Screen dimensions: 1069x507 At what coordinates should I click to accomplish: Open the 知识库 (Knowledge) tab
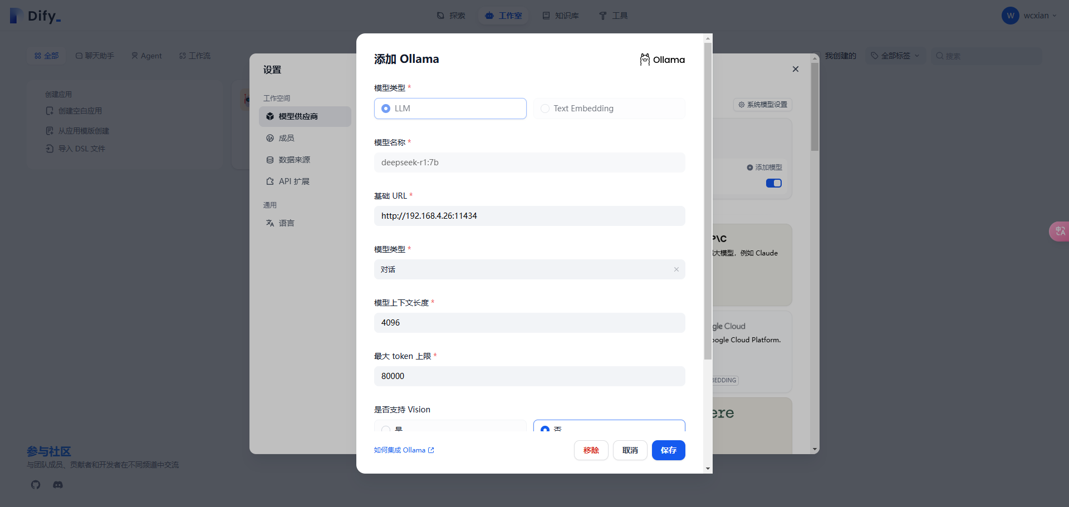tap(561, 16)
